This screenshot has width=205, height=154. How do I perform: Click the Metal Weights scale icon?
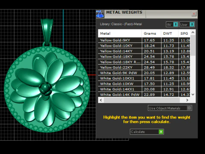point(100,14)
